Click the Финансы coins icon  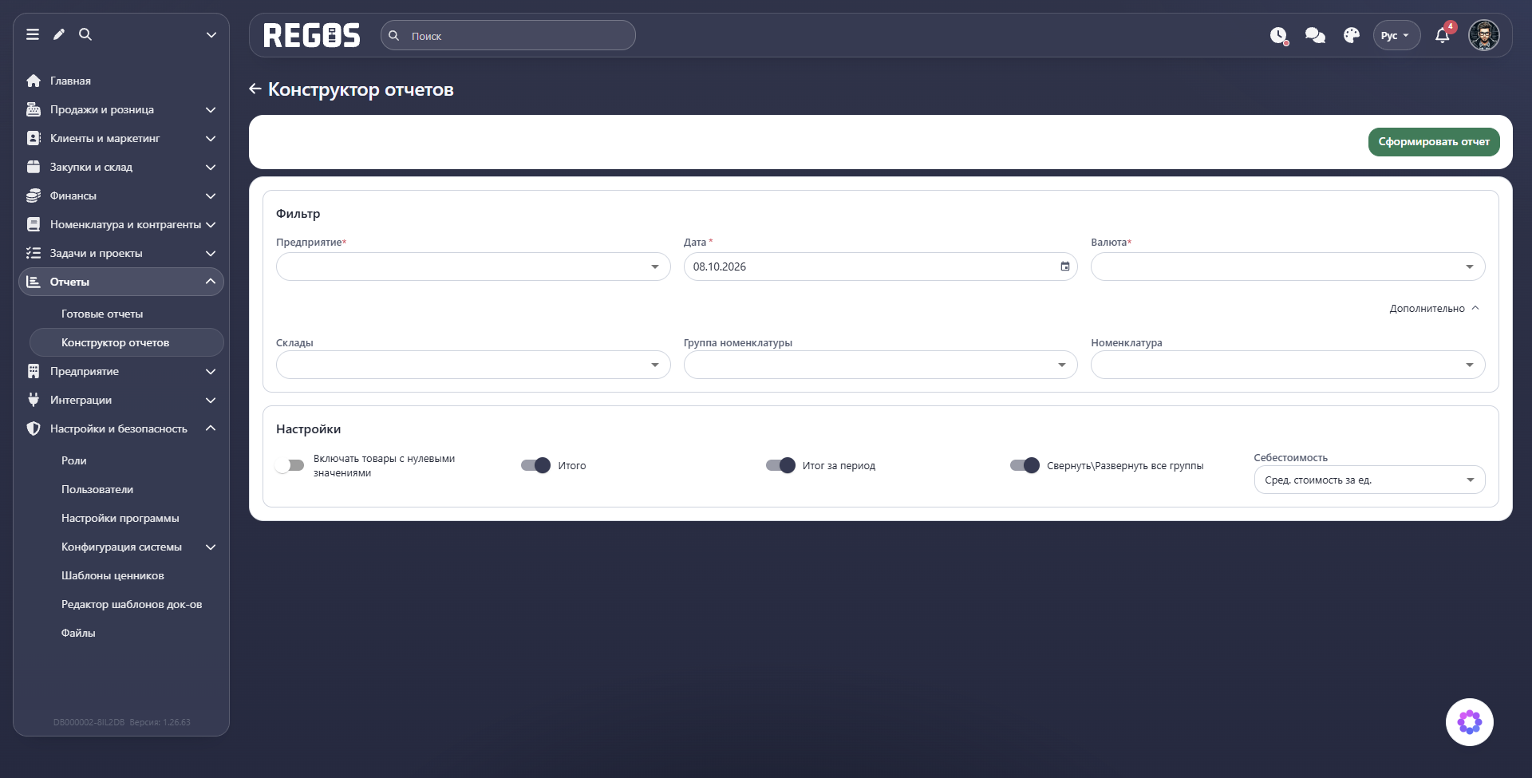coord(34,195)
